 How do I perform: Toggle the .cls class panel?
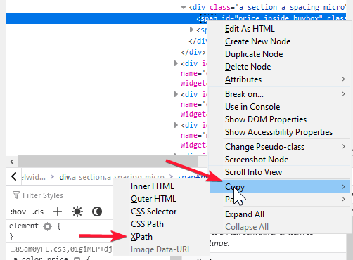coord(38,212)
